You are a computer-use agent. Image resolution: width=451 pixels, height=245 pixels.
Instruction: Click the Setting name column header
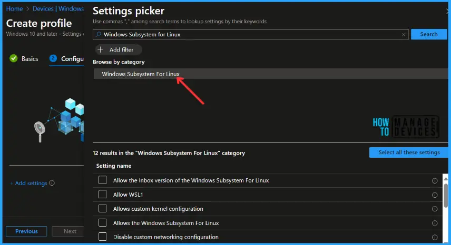tap(114, 166)
